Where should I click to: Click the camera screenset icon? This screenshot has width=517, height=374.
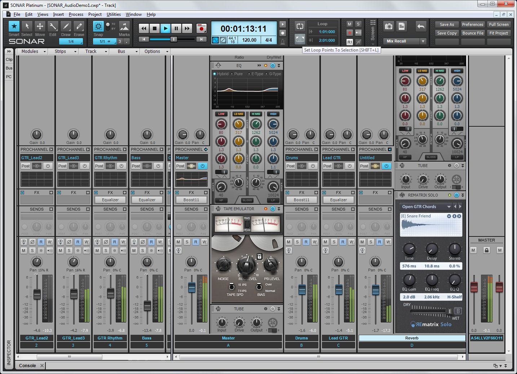pyautogui.click(x=388, y=26)
